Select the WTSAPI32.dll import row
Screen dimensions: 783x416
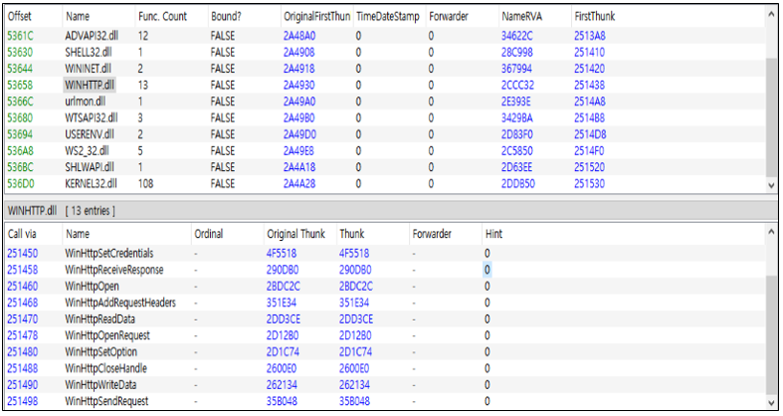(x=384, y=118)
